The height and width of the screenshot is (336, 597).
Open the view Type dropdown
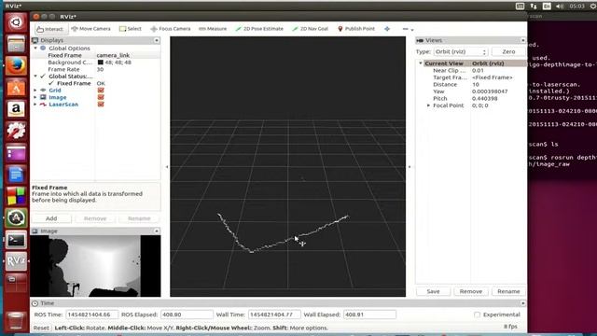(461, 51)
